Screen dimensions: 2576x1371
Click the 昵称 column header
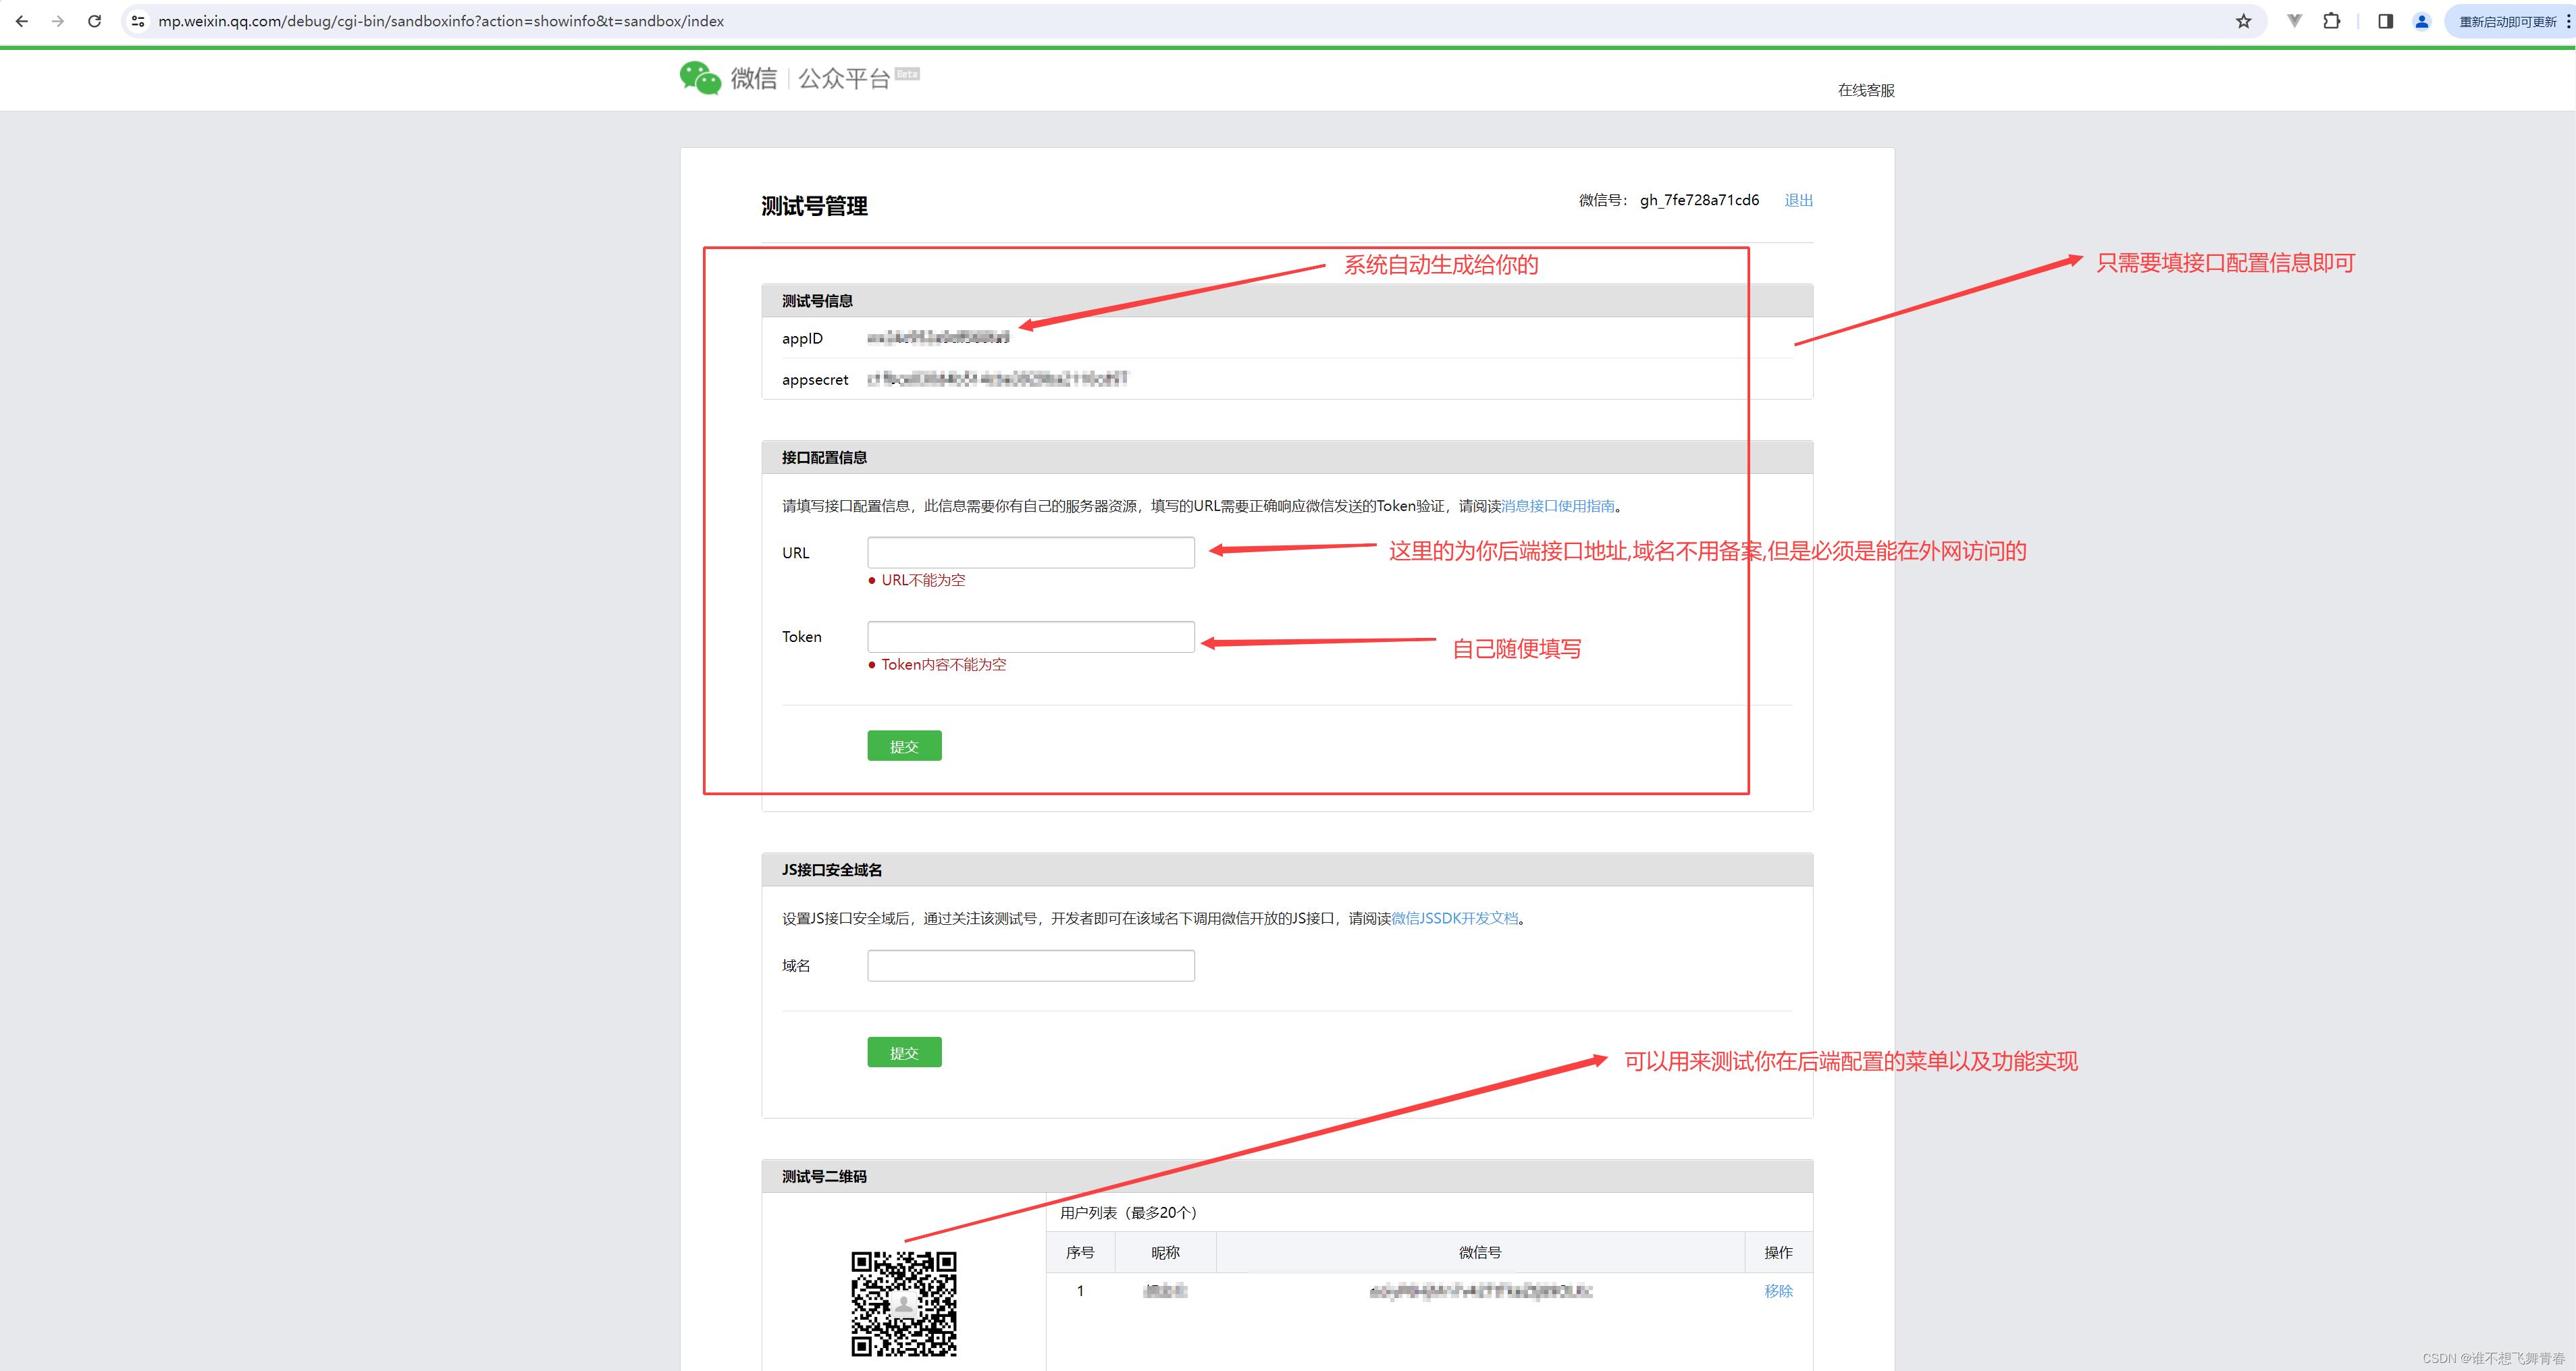coord(1165,1252)
